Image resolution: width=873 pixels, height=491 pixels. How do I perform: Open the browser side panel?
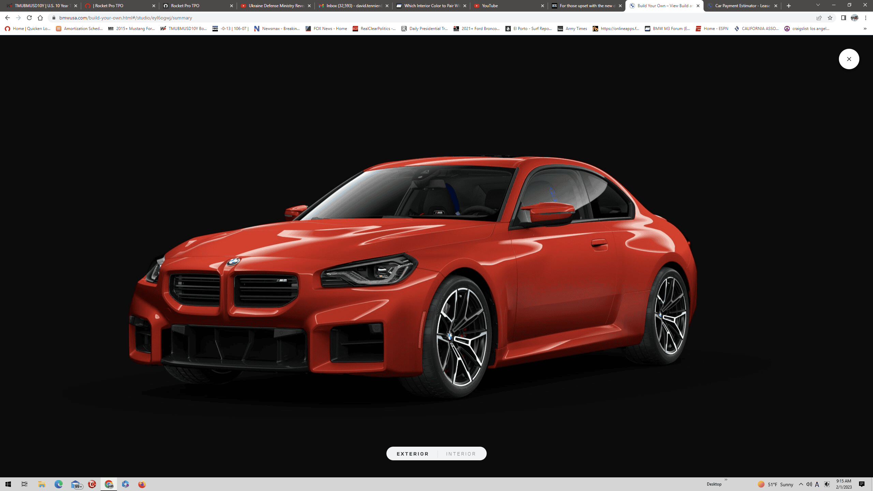tap(843, 18)
